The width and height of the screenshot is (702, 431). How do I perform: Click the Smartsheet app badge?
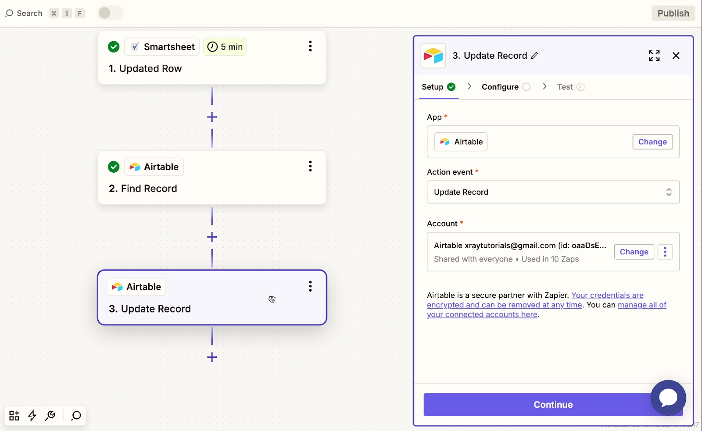162,47
